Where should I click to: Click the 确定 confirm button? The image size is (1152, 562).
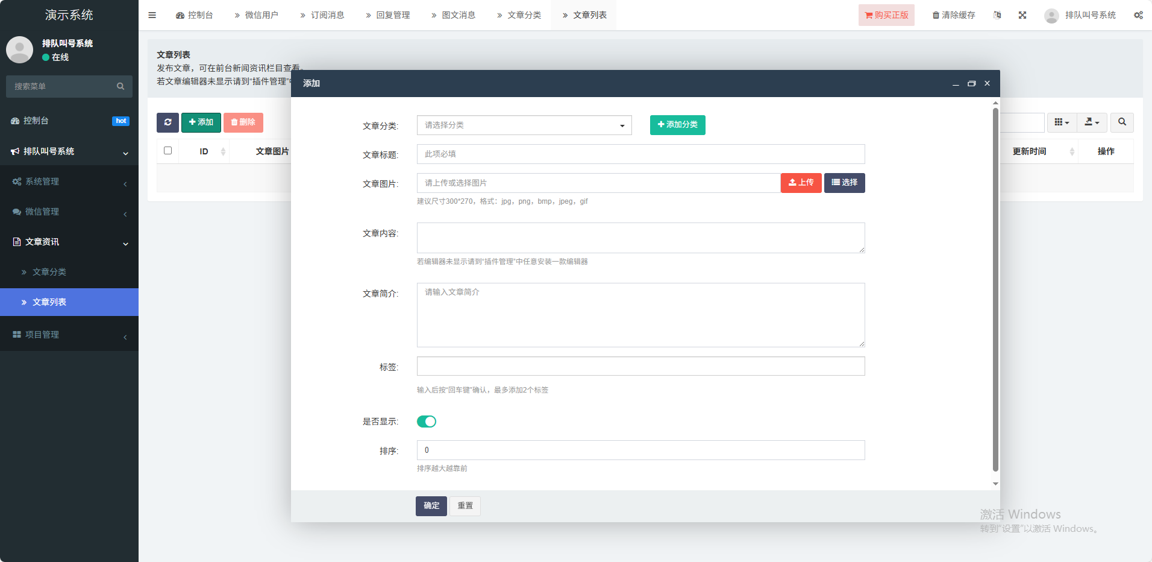coord(431,506)
